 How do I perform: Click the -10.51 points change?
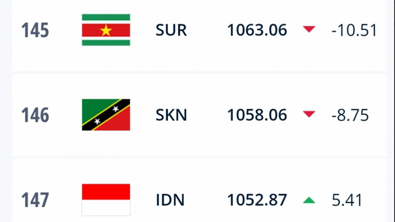354,30
